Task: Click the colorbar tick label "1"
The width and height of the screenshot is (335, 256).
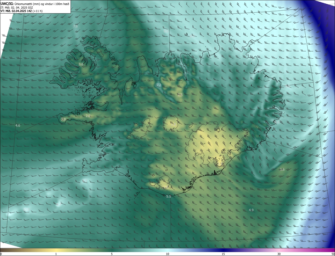Action: [56, 254]
